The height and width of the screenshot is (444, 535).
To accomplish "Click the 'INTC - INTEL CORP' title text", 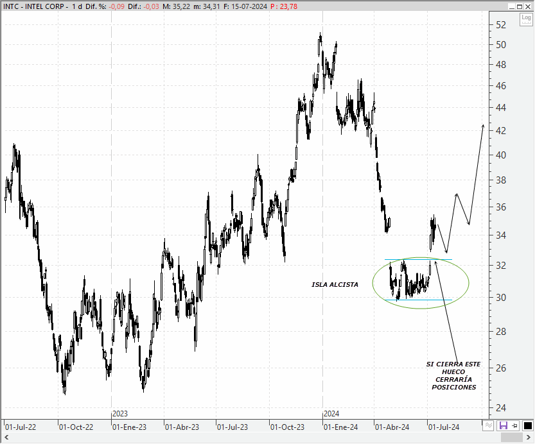I will coord(33,6).
